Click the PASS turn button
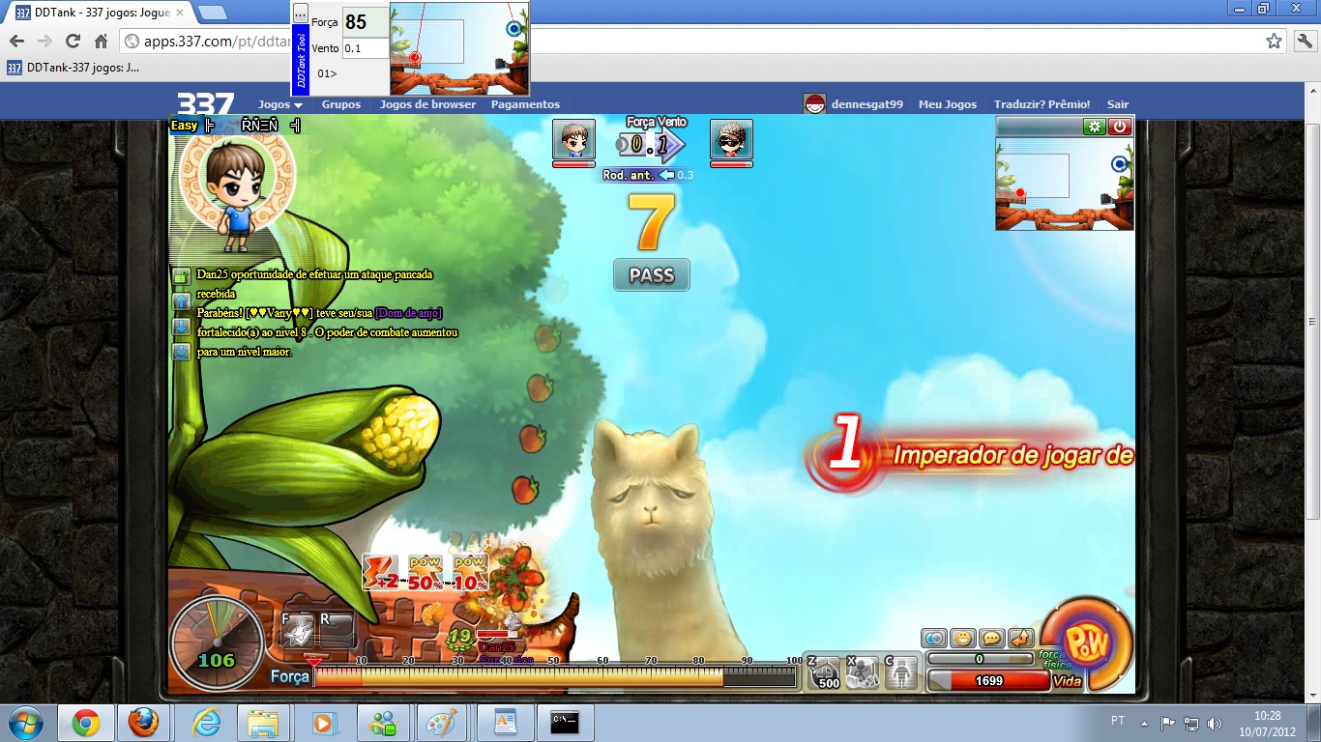This screenshot has height=742, width=1321. (x=652, y=275)
